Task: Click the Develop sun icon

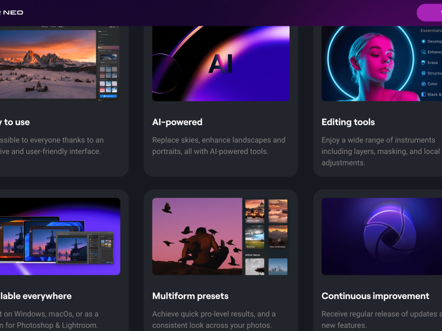Action: (424, 41)
